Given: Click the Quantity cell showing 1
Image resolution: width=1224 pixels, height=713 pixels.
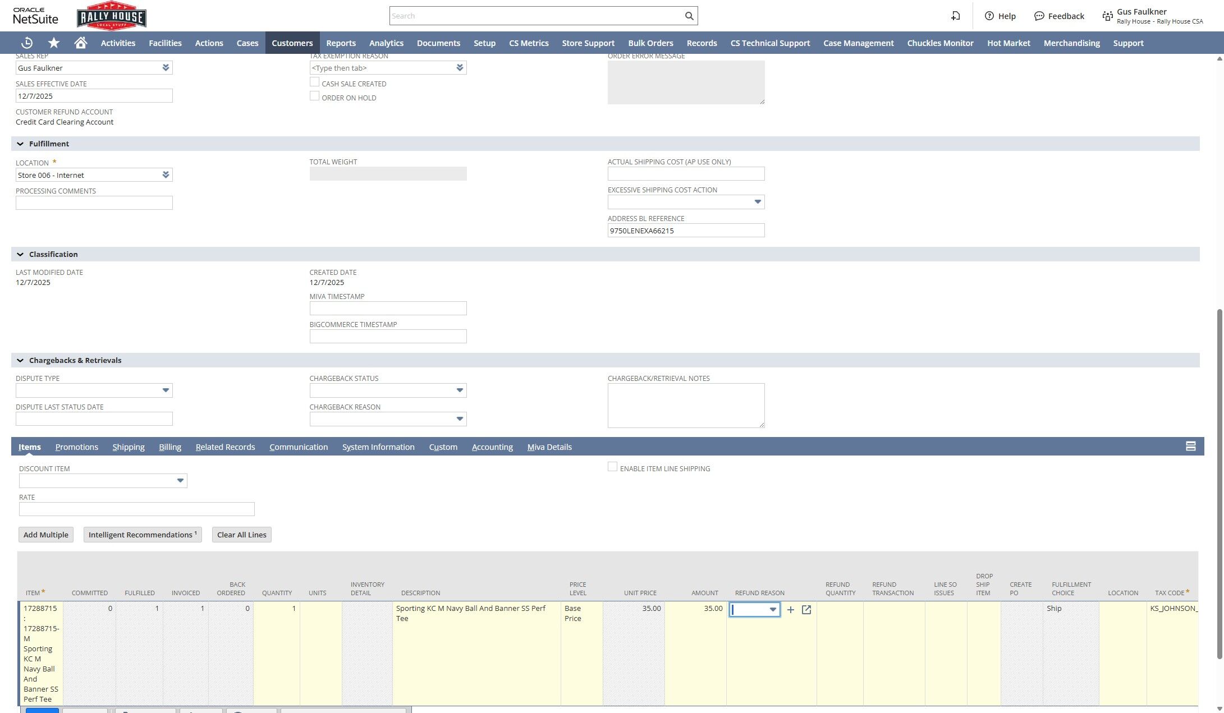Looking at the screenshot, I should point(277,654).
